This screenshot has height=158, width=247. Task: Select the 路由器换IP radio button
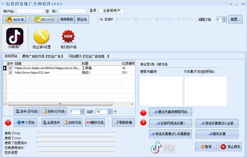click(x=156, y=19)
